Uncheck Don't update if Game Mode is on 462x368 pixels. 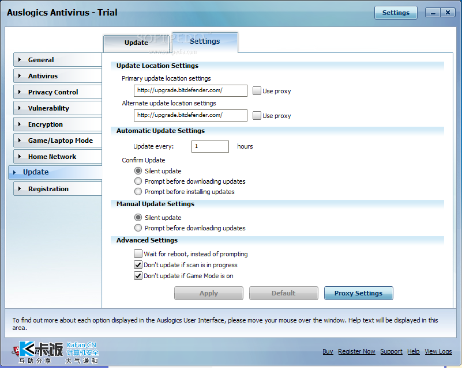point(138,276)
